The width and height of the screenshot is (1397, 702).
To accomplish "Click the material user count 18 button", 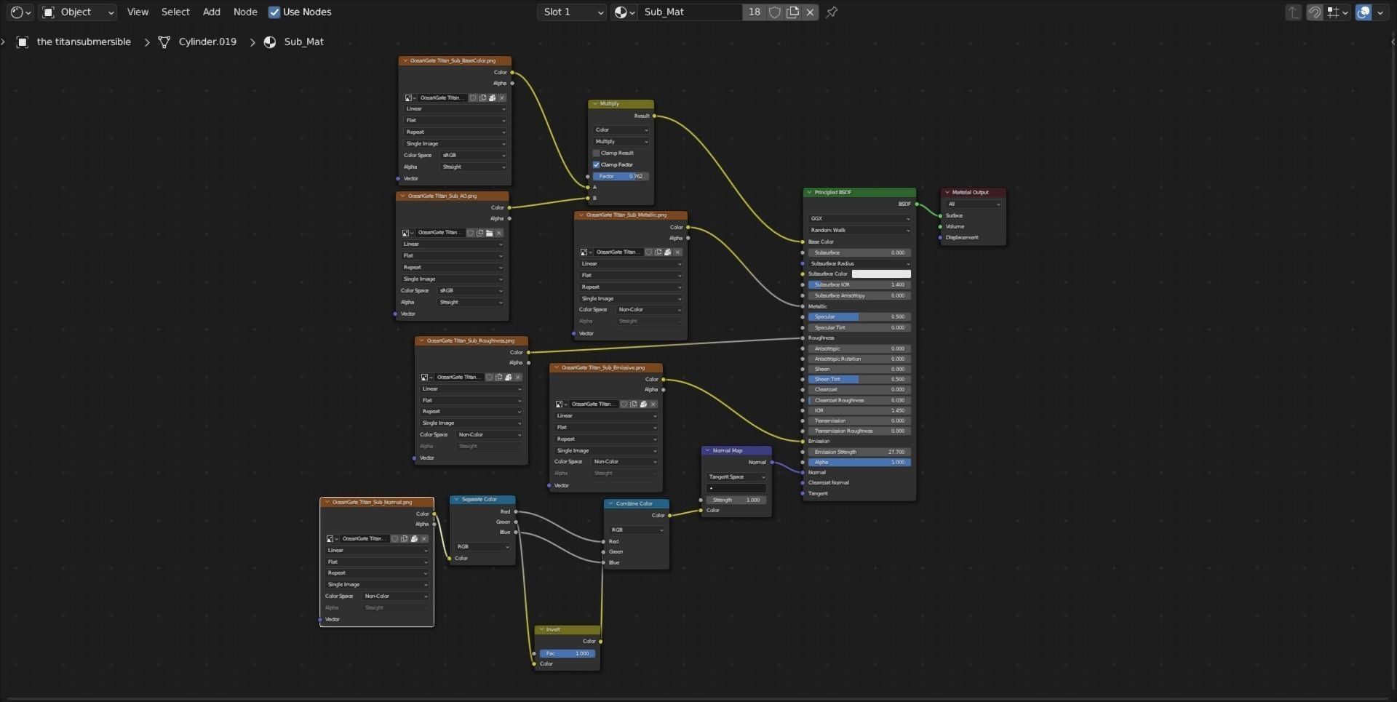I will [755, 12].
